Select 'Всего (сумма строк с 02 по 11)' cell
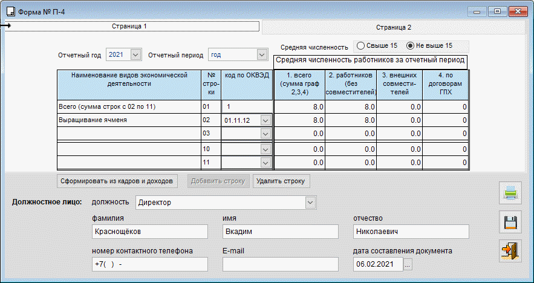Screen dimensions: 534x283 tap(129, 107)
